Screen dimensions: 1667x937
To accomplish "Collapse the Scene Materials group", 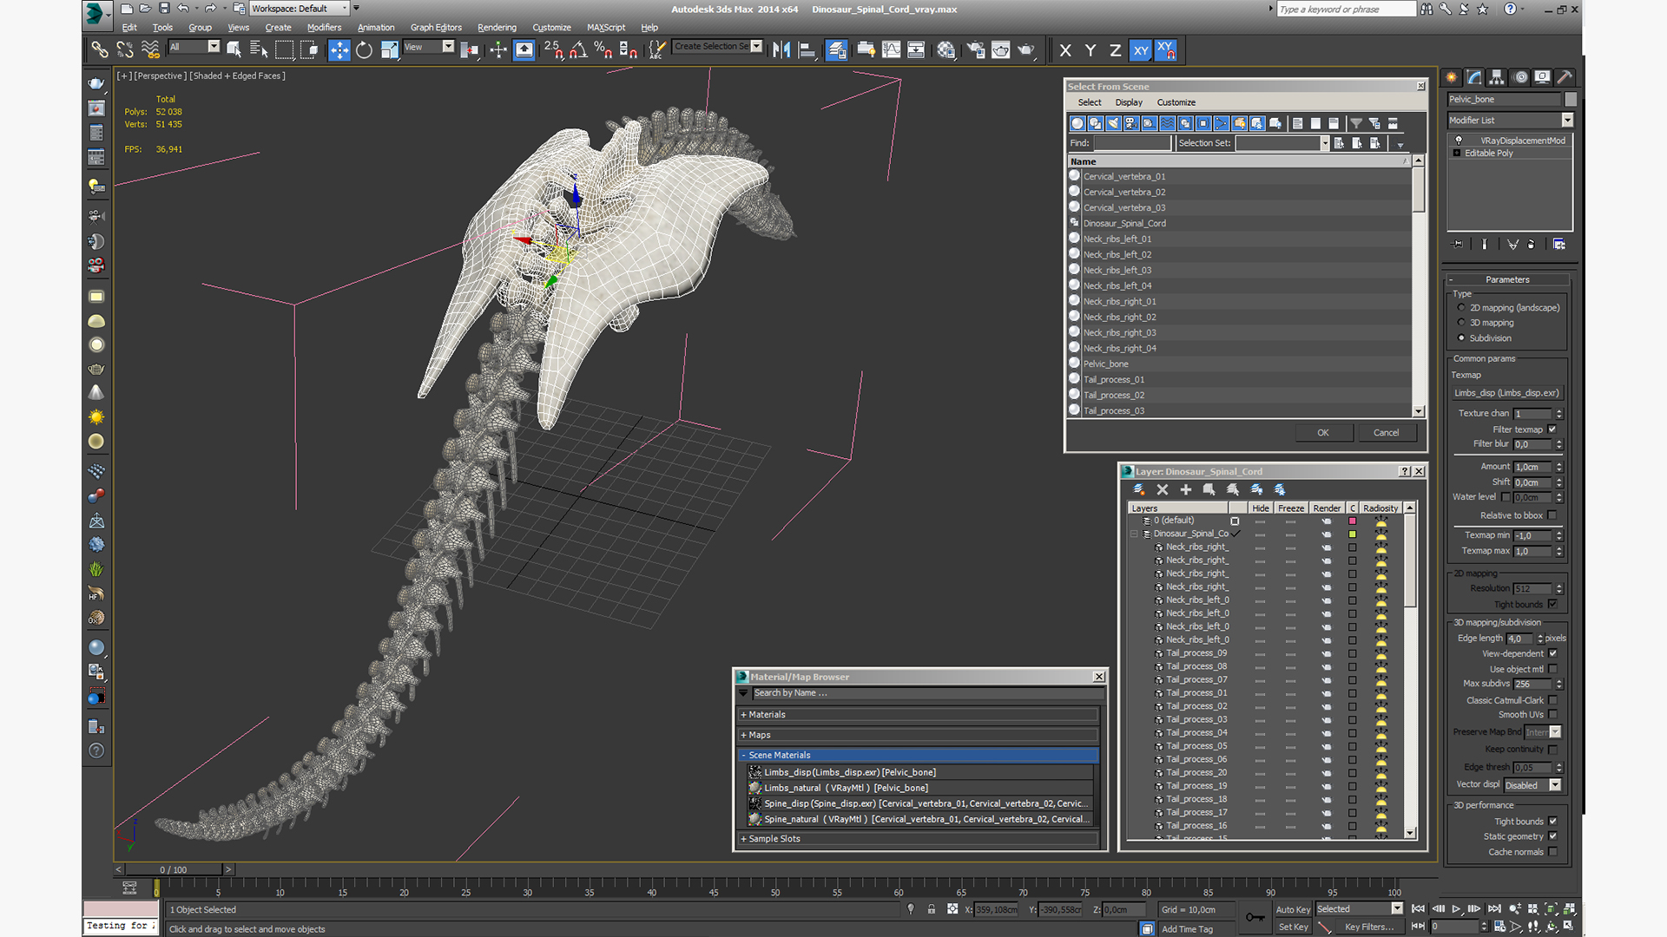I will pos(744,756).
